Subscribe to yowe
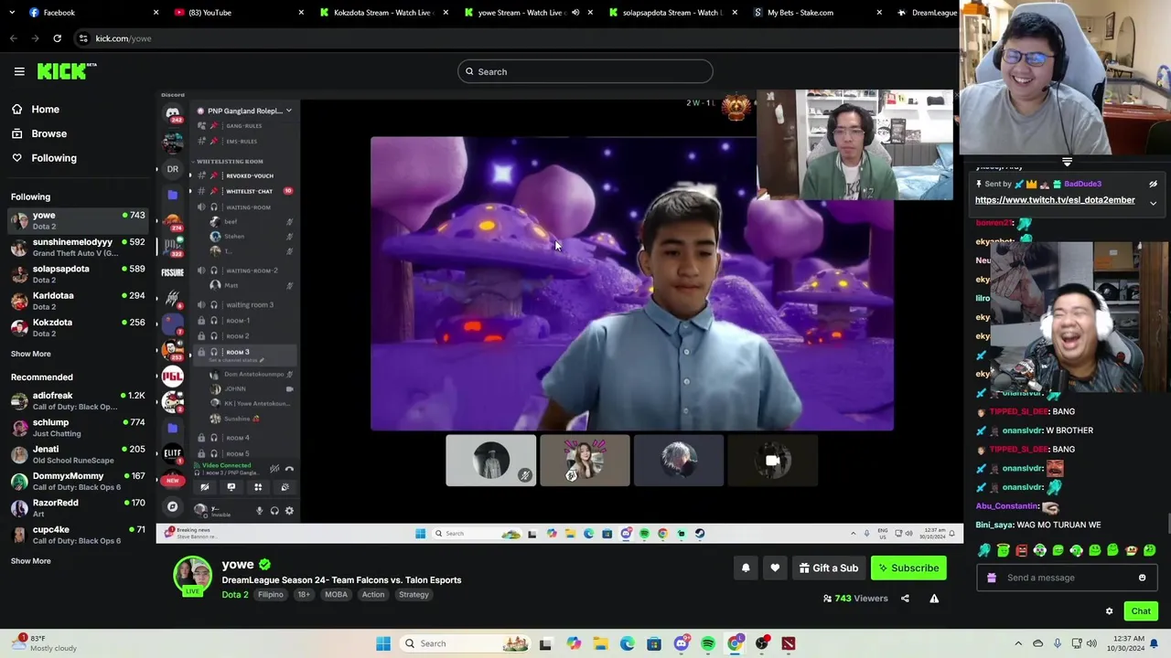Image resolution: width=1171 pixels, height=658 pixels. 908,568
